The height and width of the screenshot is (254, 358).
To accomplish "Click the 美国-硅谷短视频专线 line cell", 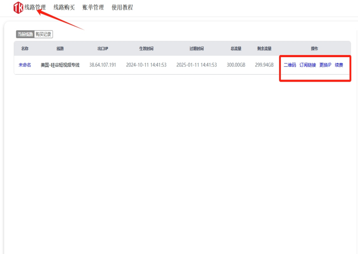I will (x=60, y=65).
